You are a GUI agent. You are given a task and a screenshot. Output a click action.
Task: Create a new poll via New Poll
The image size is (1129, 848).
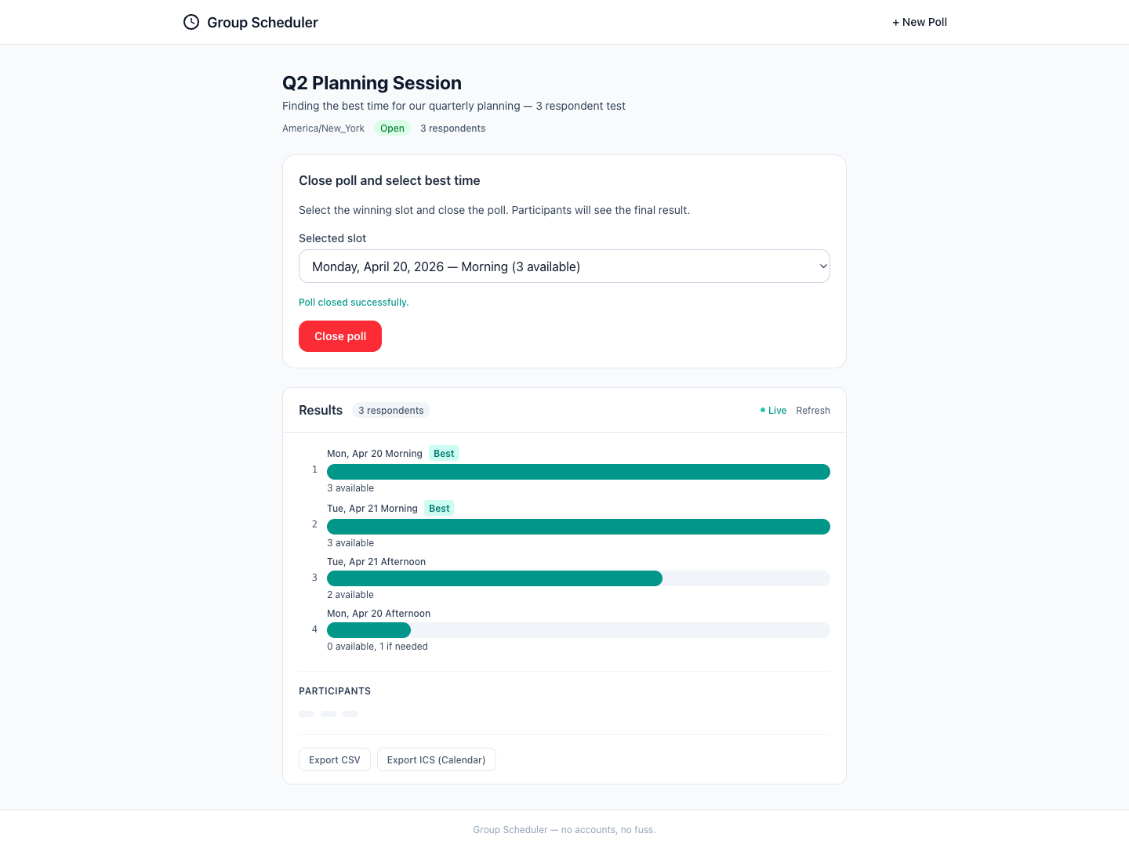coord(920,22)
